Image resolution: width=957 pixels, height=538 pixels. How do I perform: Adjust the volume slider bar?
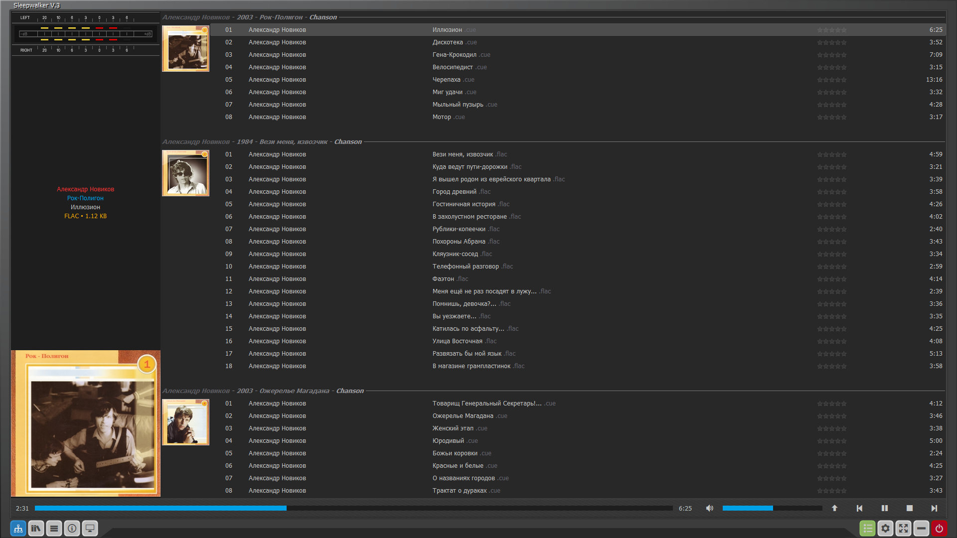pos(772,508)
